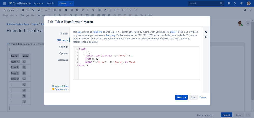
Task: Toggle the preview eye icon in the dialog
Action: 206,32
